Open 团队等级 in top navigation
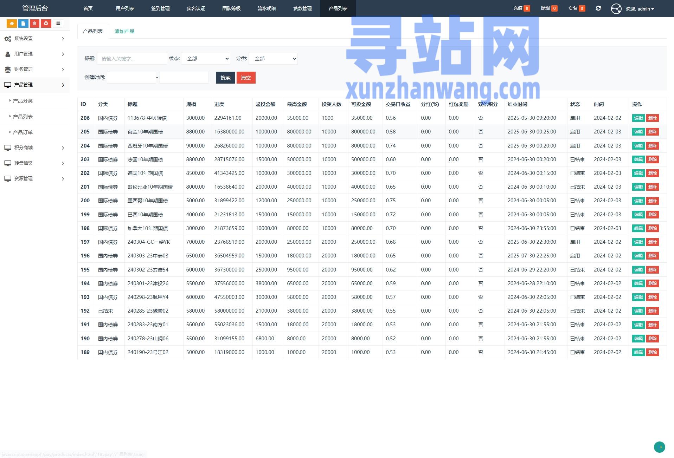Screen dimensions: 674x458 (x=231, y=8)
